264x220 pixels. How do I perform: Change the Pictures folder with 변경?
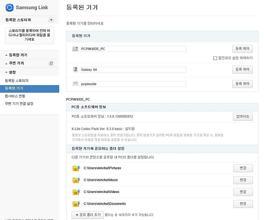click(x=243, y=168)
